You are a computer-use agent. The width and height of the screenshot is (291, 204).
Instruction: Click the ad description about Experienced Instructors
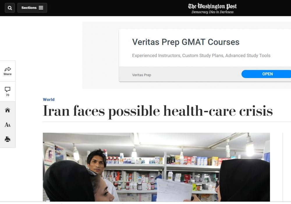pos(201,56)
